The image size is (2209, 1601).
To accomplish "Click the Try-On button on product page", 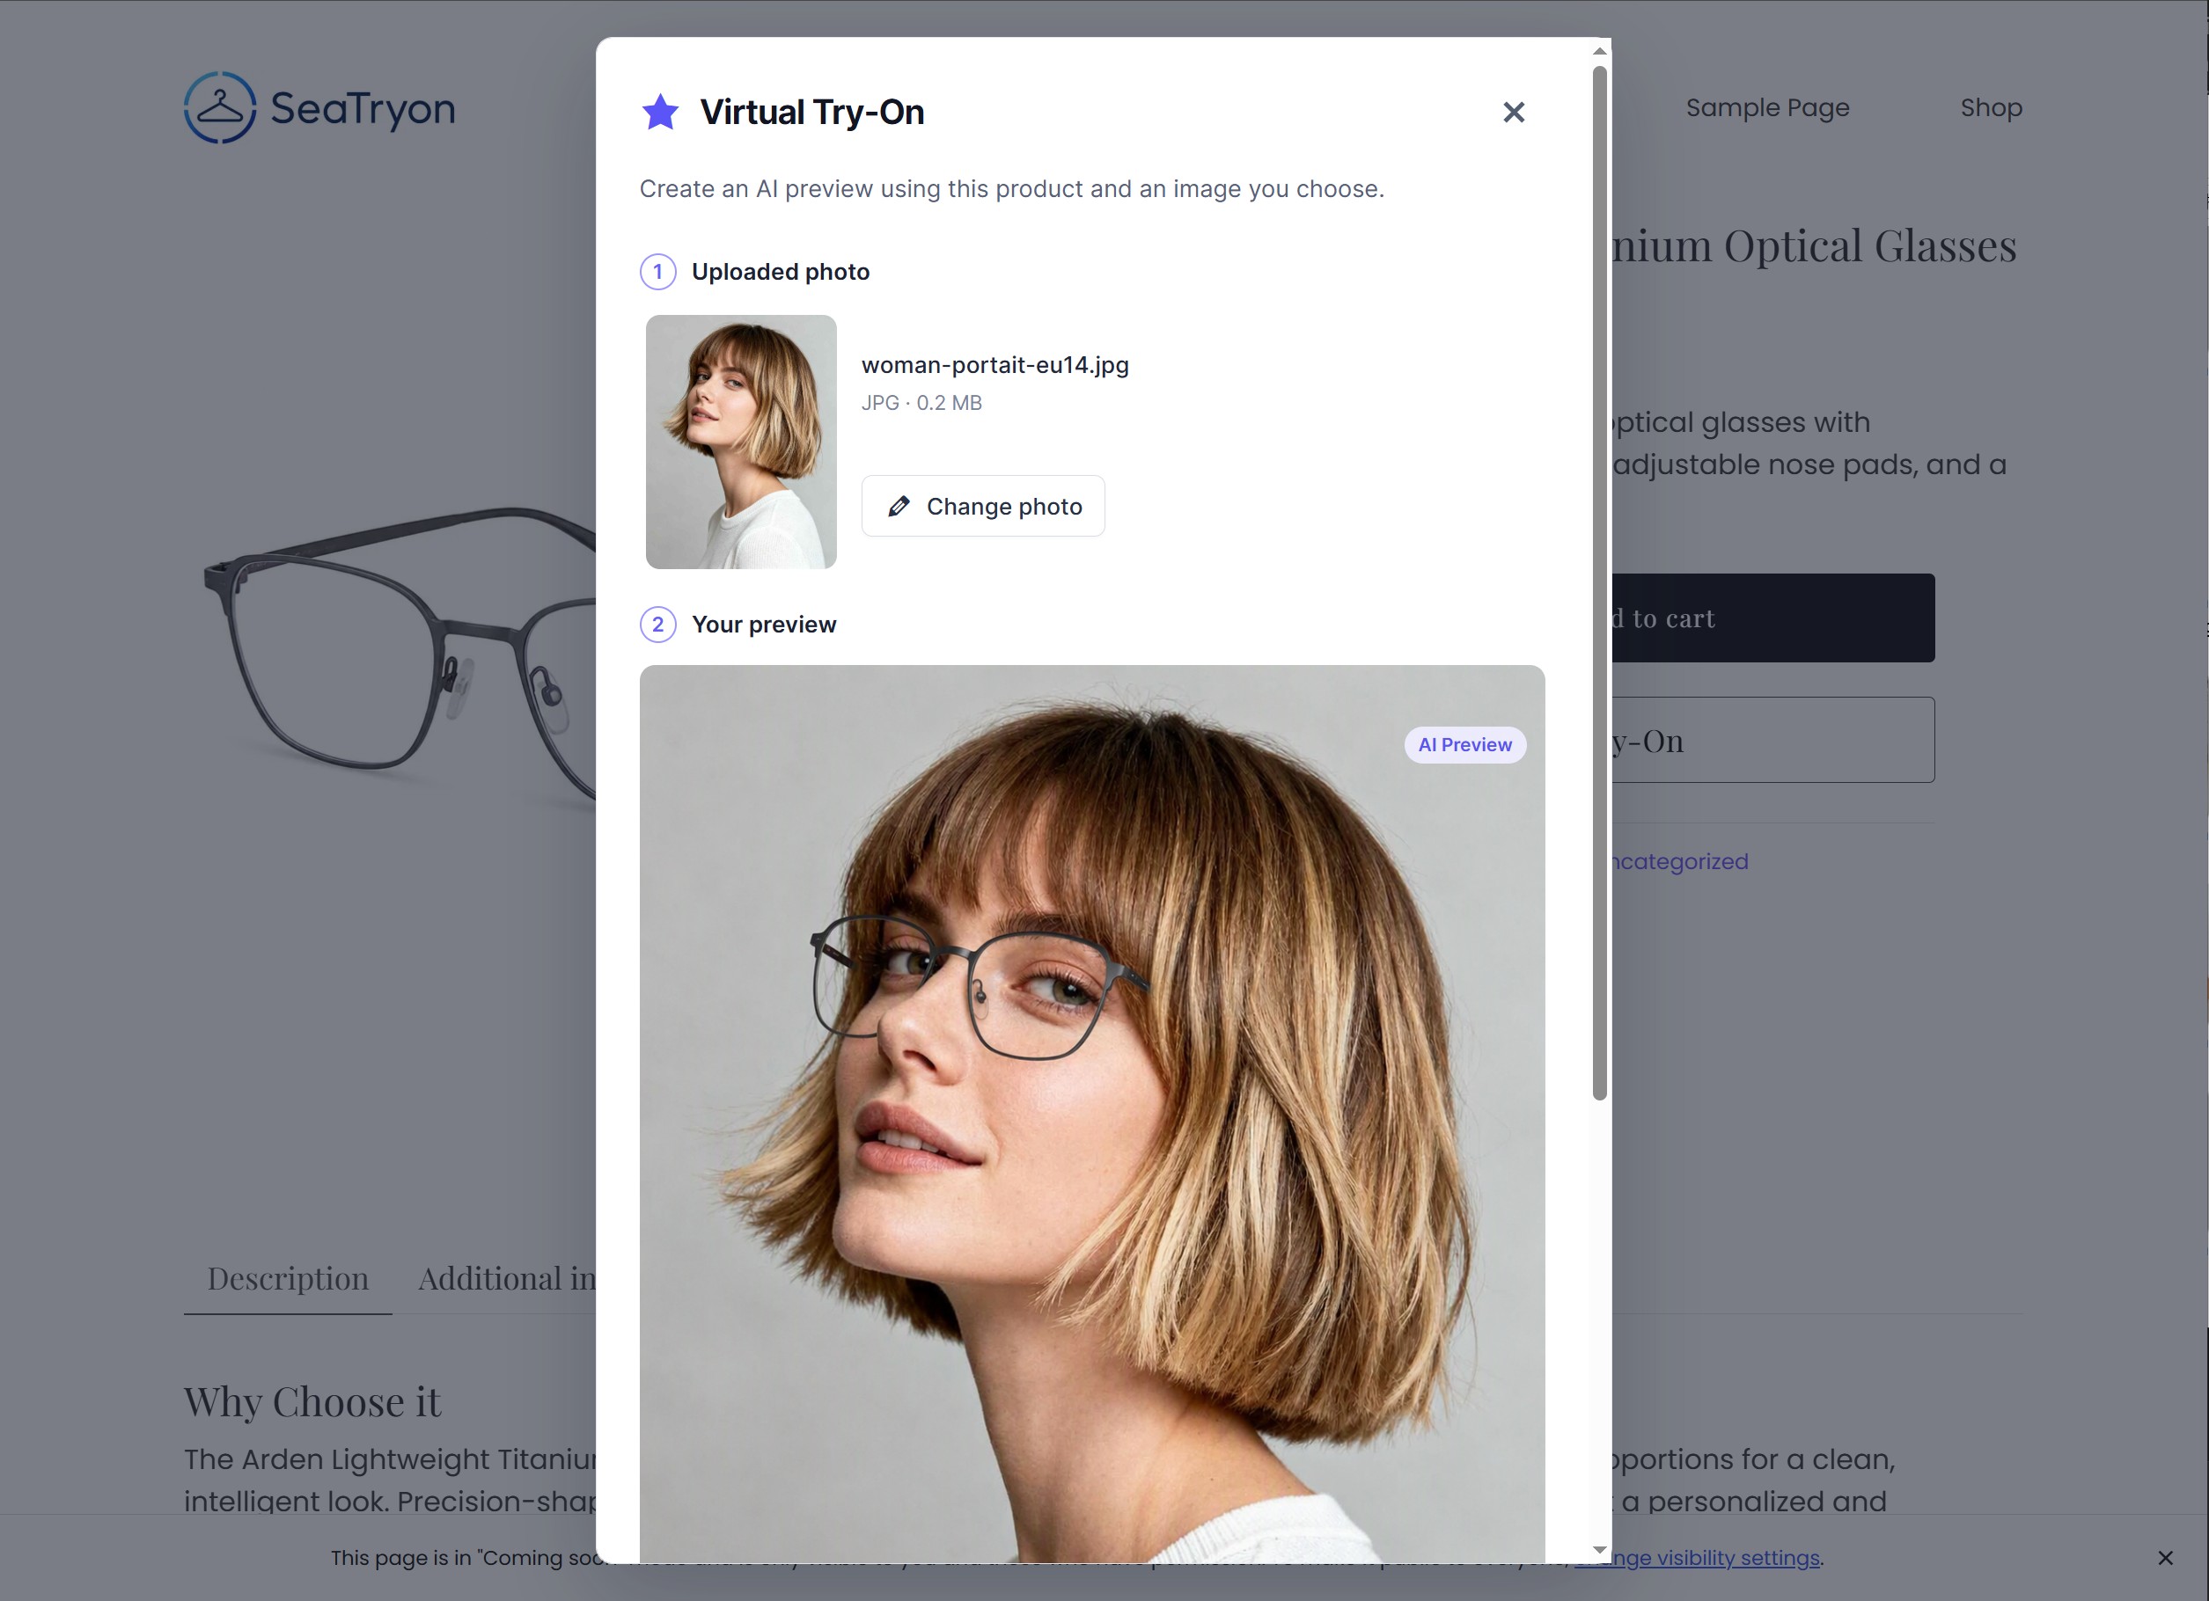I will click(x=1772, y=740).
